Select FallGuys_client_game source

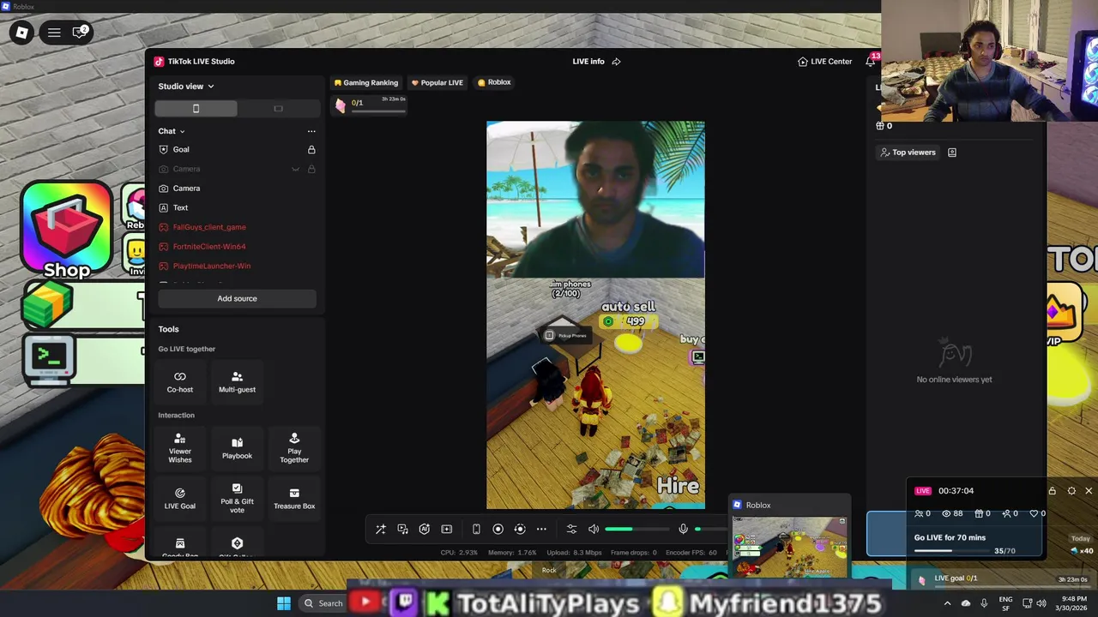click(237, 227)
